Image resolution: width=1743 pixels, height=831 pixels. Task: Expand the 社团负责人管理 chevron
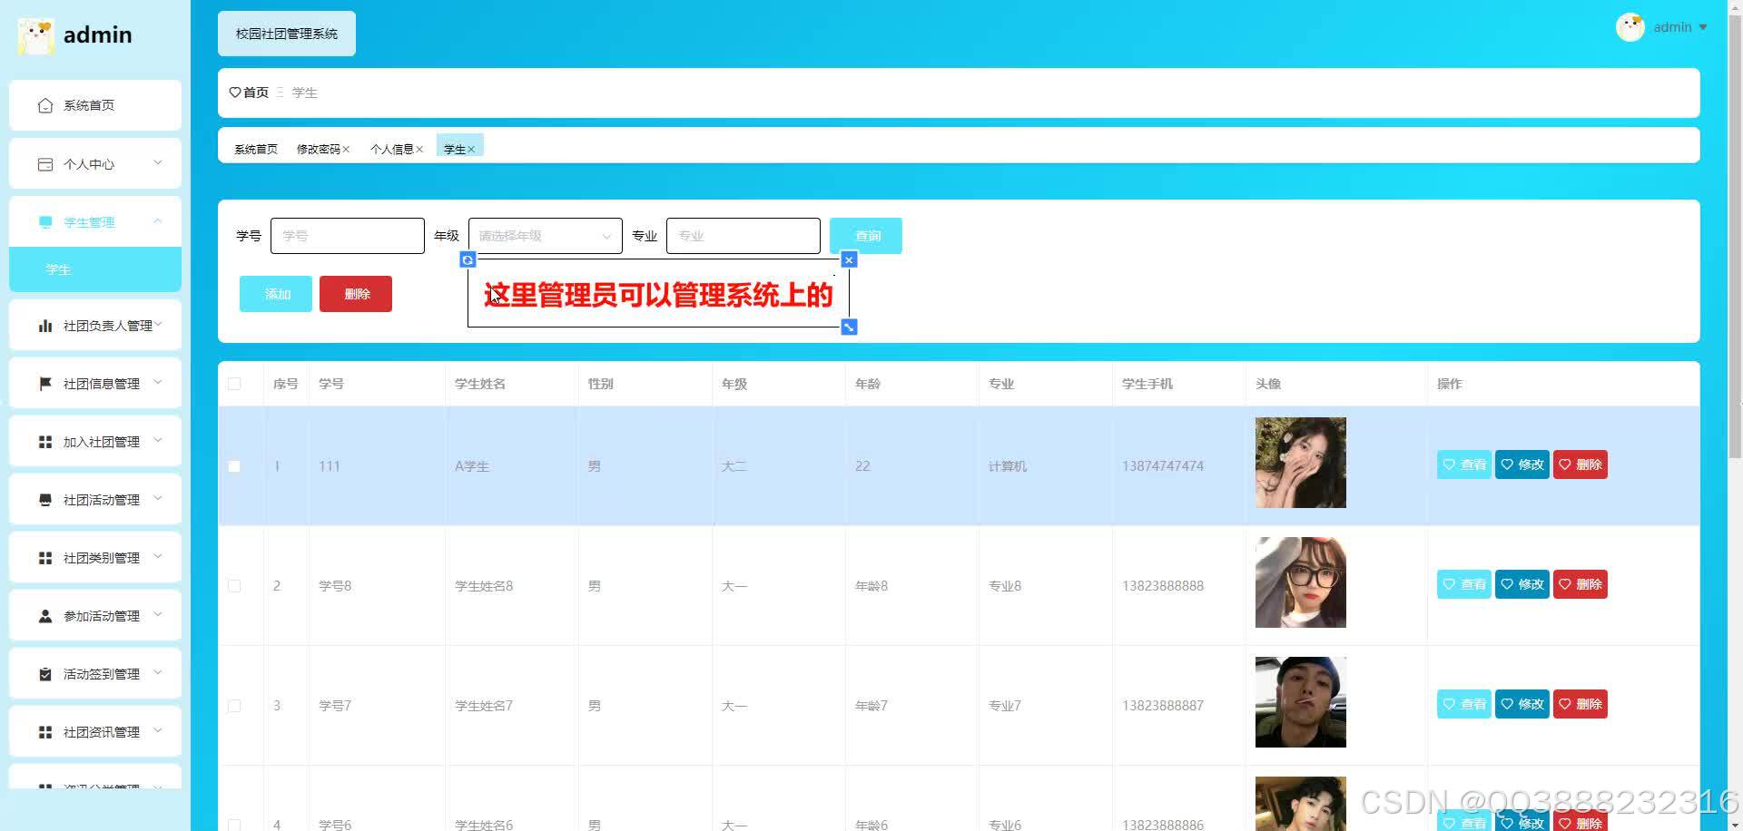(158, 325)
